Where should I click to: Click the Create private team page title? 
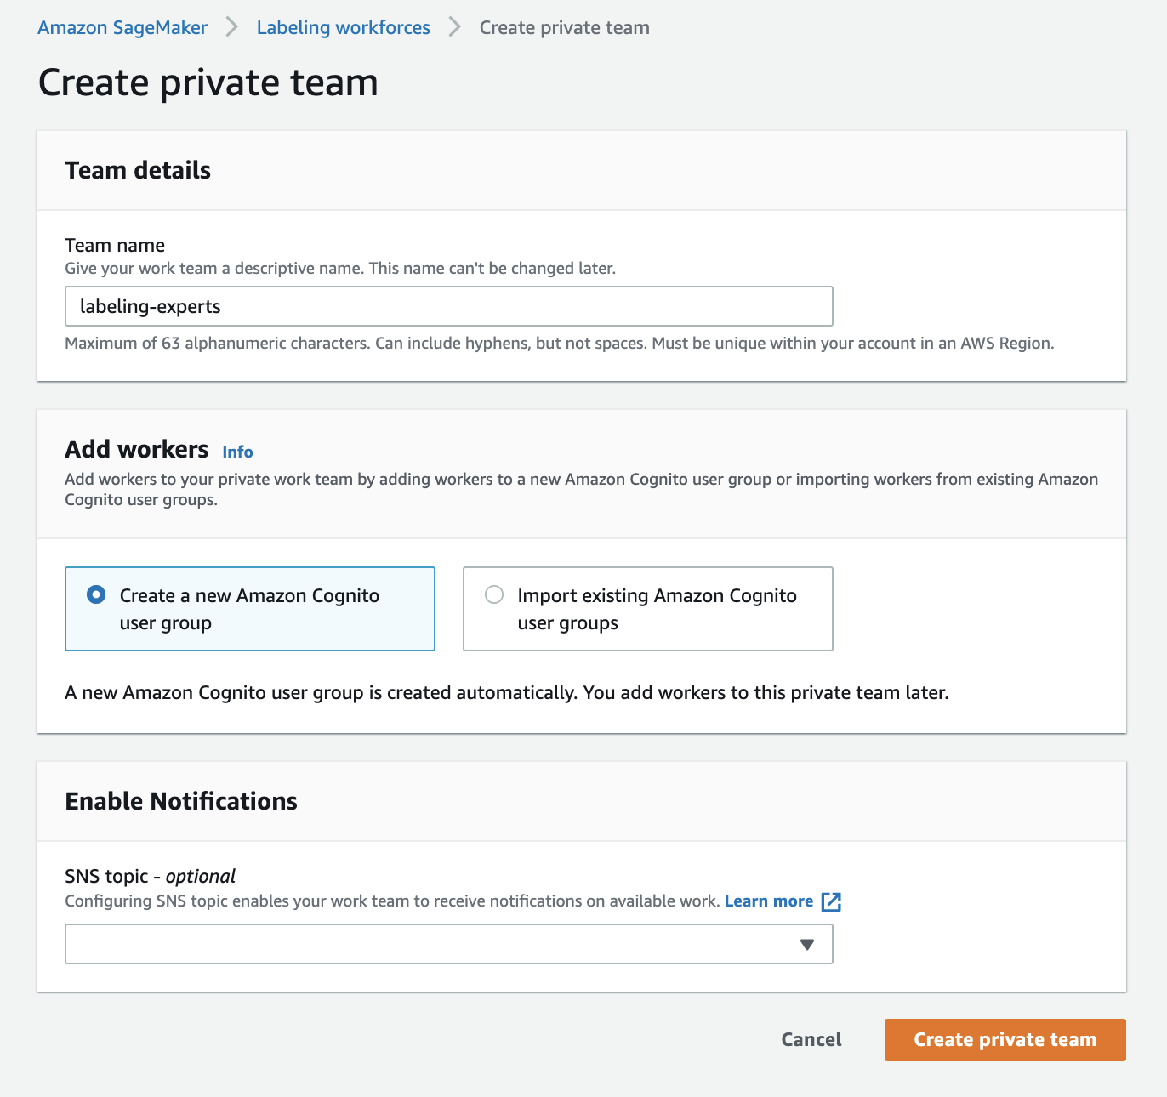(x=208, y=82)
